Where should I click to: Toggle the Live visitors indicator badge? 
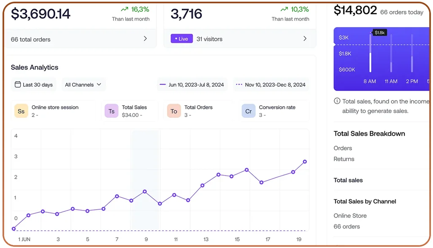[181, 38]
